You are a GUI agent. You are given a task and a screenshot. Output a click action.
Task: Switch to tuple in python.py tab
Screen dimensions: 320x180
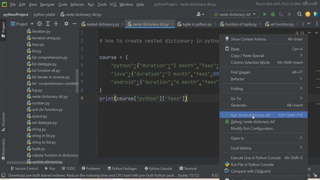[196, 24]
